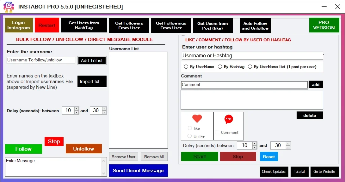345x182 pixels.
Task: Select the By UserName radio option
Action: click(186, 66)
